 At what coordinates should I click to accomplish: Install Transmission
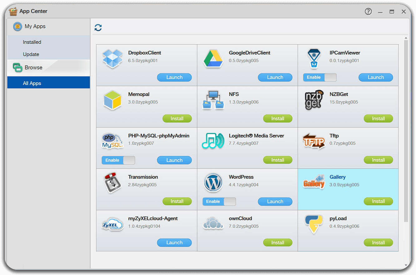tap(177, 201)
